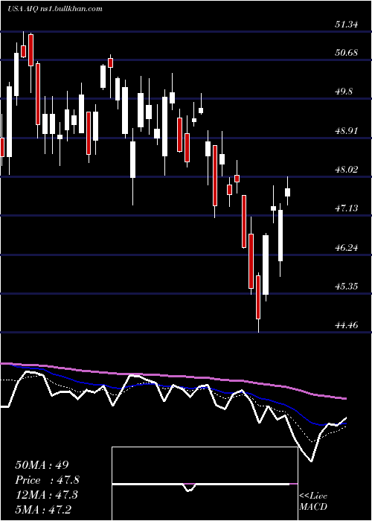Click the 45.35 price level label

(x=347, y=286)
